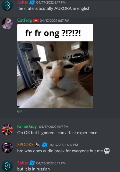The height and width of the screenshot is (172, 120).
Task: Click the blue badge next to the bottom Solter name
Action: click(x=32, y=163)
